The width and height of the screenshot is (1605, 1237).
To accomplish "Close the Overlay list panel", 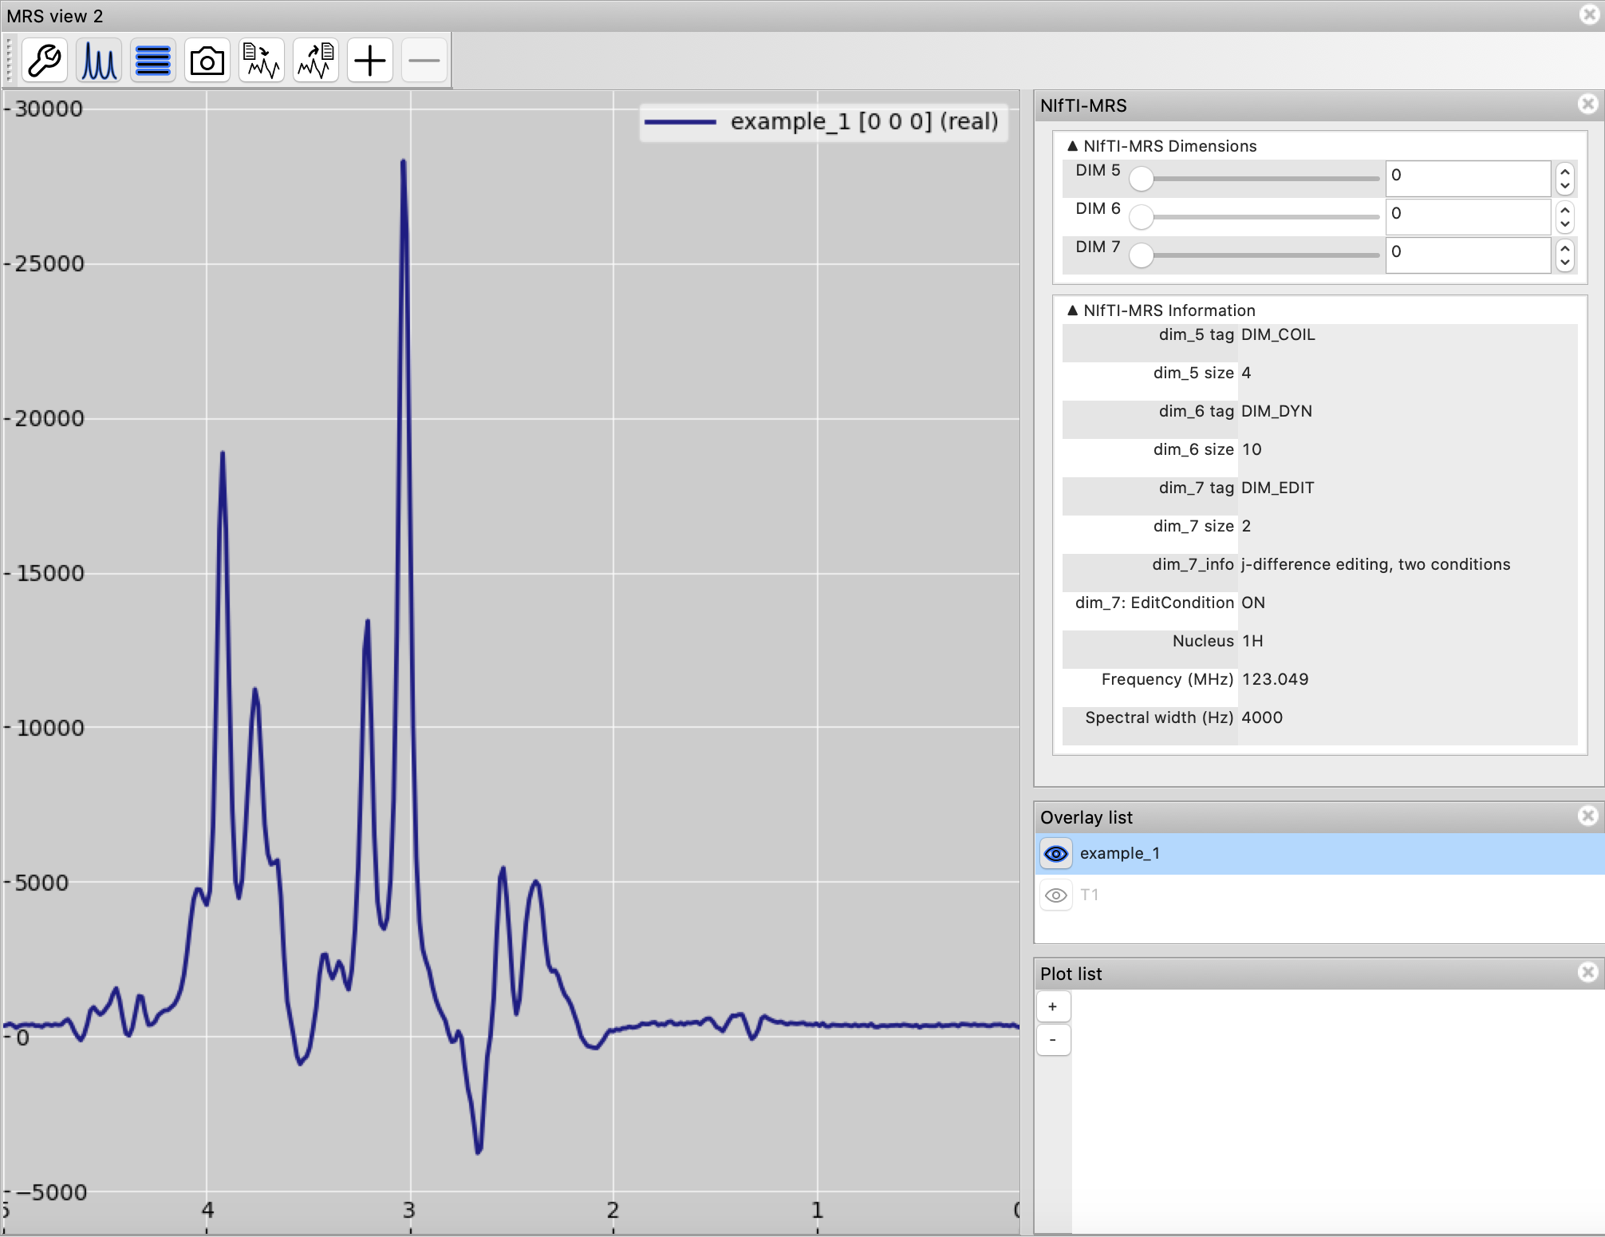I will pos(1588,816).
